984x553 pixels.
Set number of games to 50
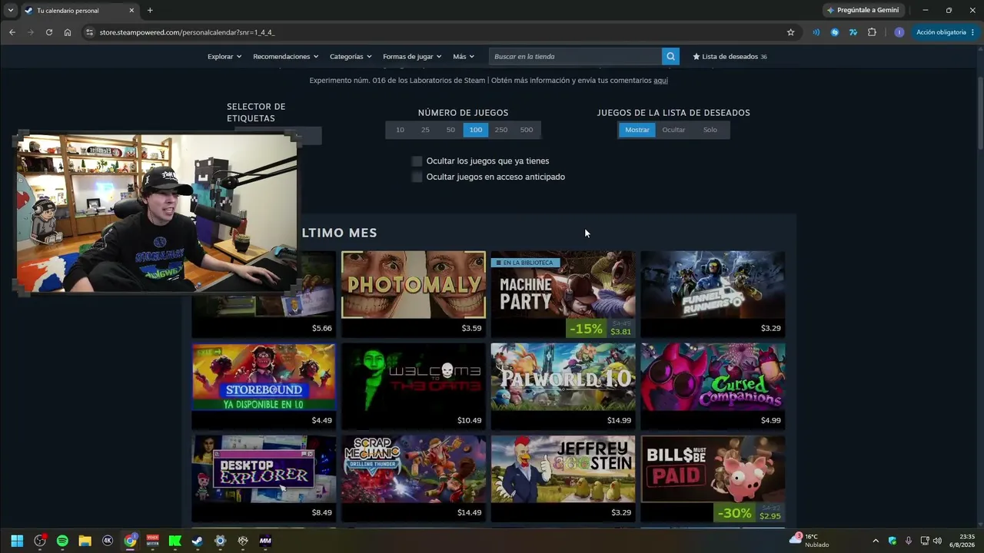(450, 130)
